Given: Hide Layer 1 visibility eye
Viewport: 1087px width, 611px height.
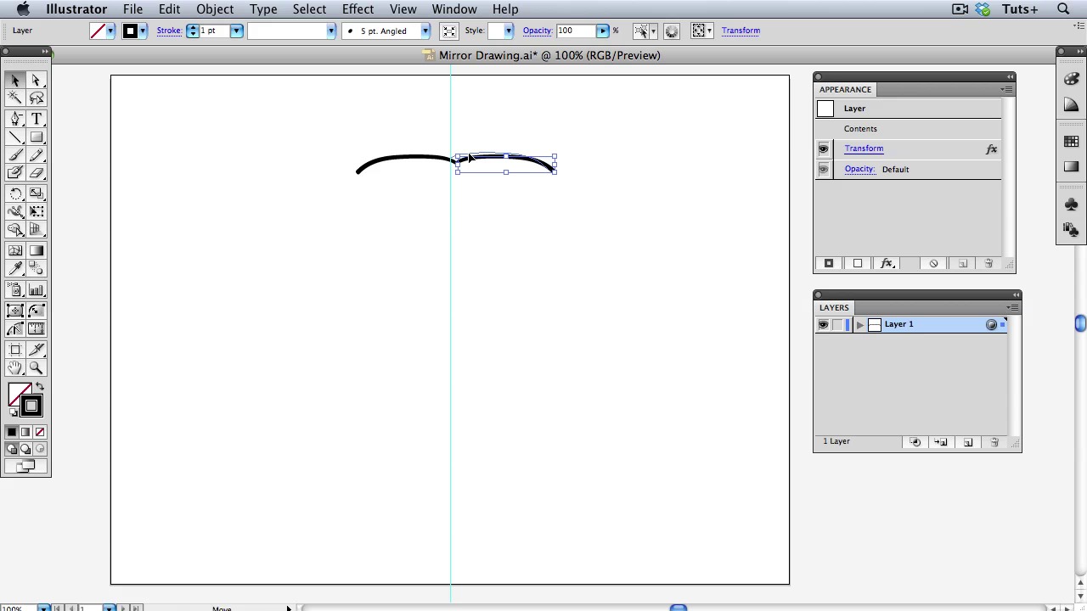Looking at the screenshot, I should tap(823, 325).
